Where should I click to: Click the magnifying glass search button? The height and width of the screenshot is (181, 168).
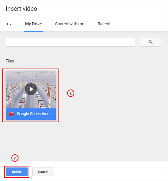coord(151,42)
